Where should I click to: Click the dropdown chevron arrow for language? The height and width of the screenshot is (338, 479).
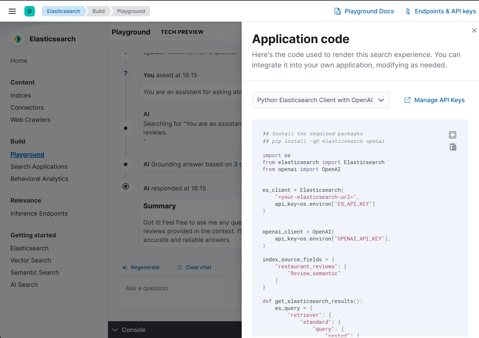click(381, 100)
